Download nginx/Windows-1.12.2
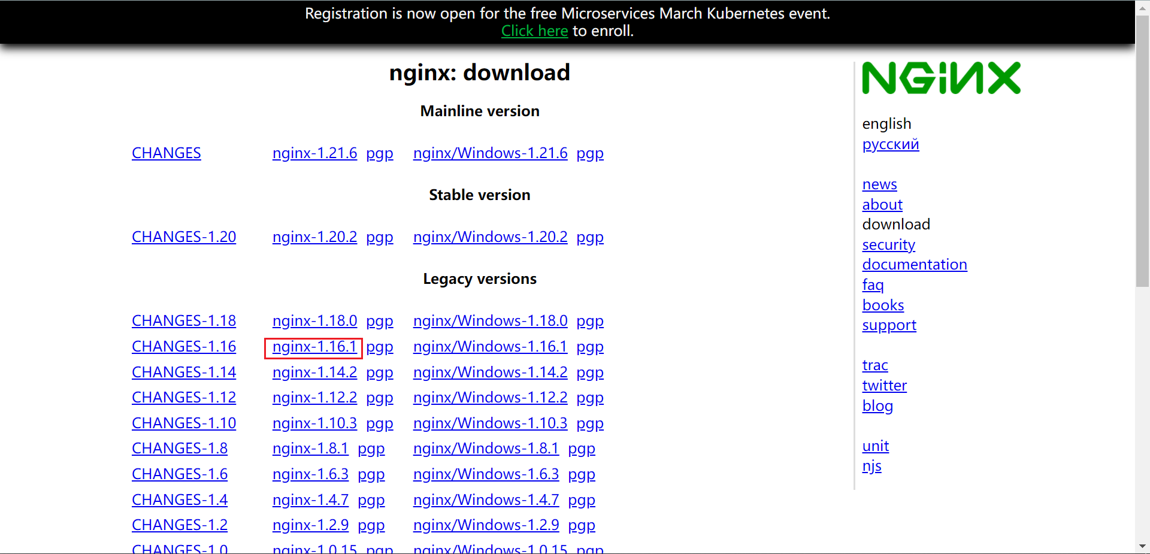The image size is (1150, 554). 490,397
